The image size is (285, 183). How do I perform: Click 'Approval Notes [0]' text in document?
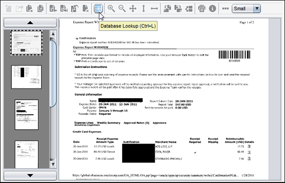(x=137, y=123)
